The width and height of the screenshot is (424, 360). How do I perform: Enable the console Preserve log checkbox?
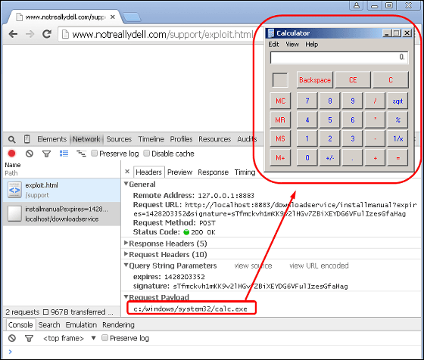(104, 338)
